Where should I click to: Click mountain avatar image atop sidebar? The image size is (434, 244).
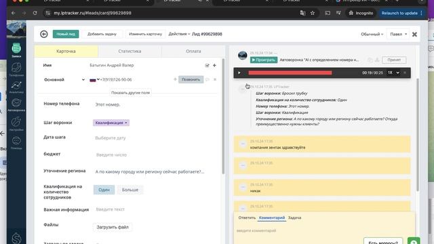(16, 29)
